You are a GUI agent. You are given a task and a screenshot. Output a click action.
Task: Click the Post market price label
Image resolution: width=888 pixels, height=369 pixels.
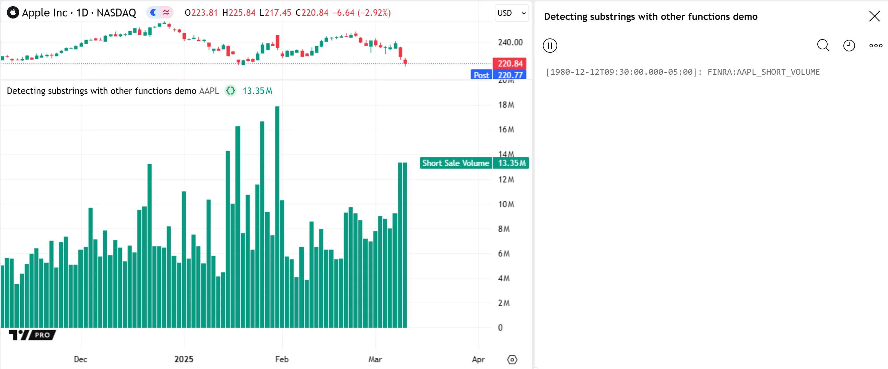481,75
